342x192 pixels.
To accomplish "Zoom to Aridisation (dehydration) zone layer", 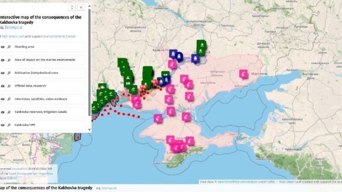I will pos(9,73).
